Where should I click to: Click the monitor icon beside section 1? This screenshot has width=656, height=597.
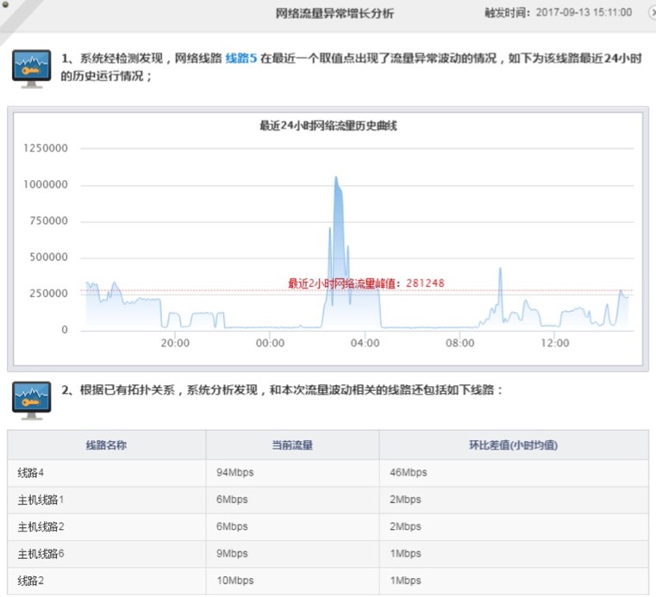pos(32,68)
